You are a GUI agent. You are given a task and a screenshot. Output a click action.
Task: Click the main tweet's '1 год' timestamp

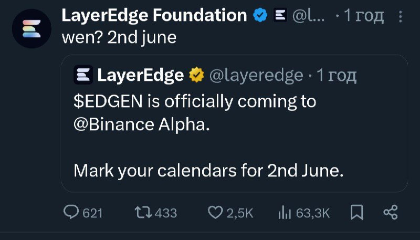[363, 16]
